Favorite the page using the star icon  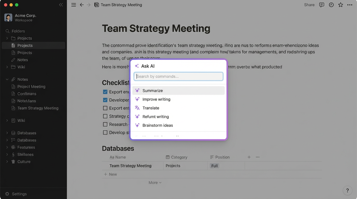click(x=340, y=5)
